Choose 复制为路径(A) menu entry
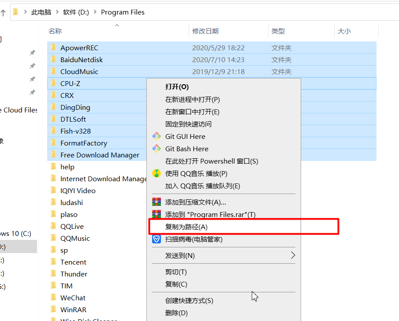The width and height of the screenshot is (399, 321). pyautogui.click(x=186, y=227)
